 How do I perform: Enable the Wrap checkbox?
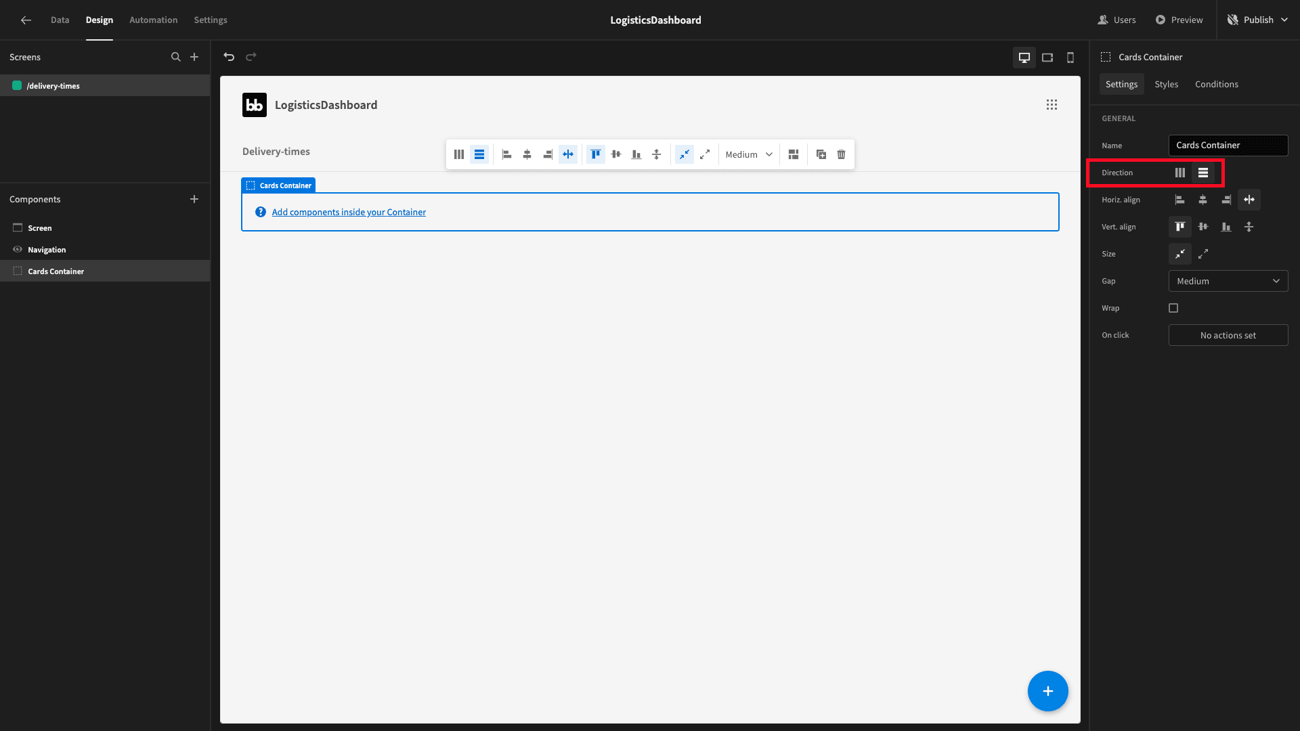pos(1173,308)
